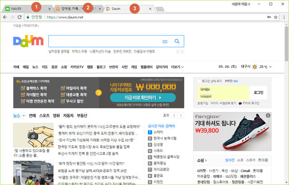Open 사전 in navigation menu

point(125,67)
